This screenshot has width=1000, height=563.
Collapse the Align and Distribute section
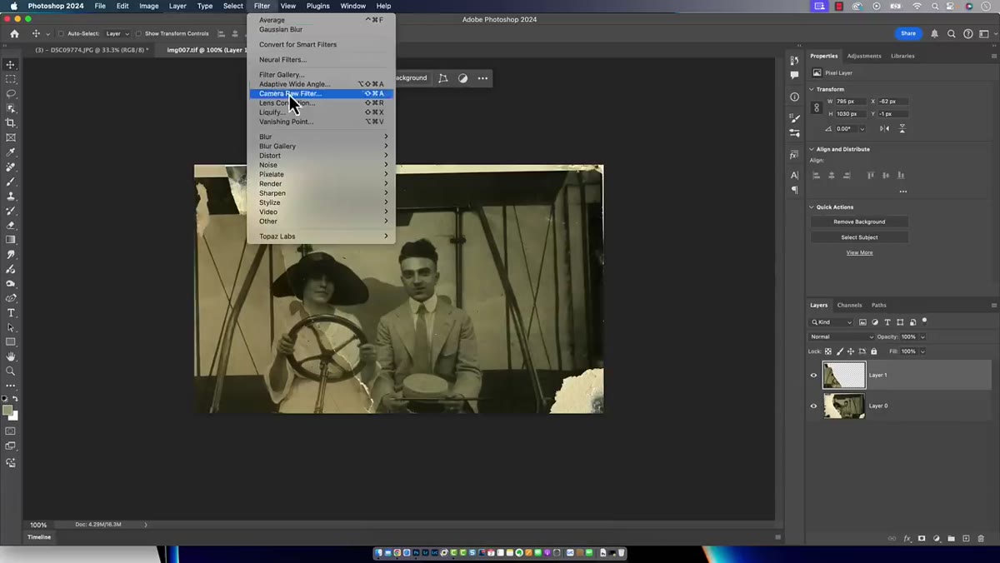[812, 149]
